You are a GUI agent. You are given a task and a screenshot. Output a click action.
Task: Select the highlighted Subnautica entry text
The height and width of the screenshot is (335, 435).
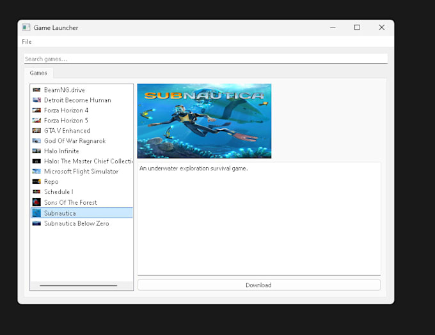[x=60, y=213]
